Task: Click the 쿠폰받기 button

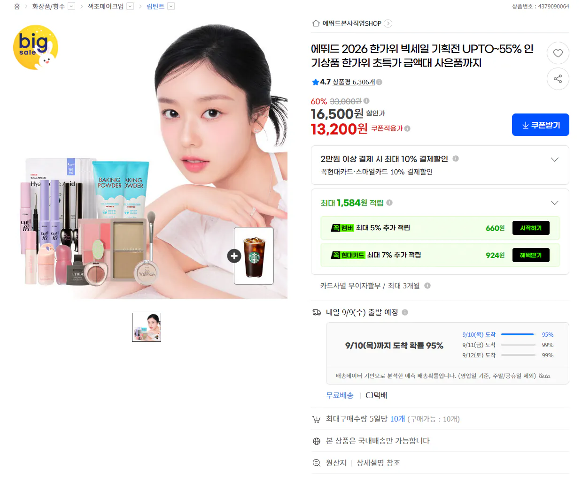Action: pos(540,125)
